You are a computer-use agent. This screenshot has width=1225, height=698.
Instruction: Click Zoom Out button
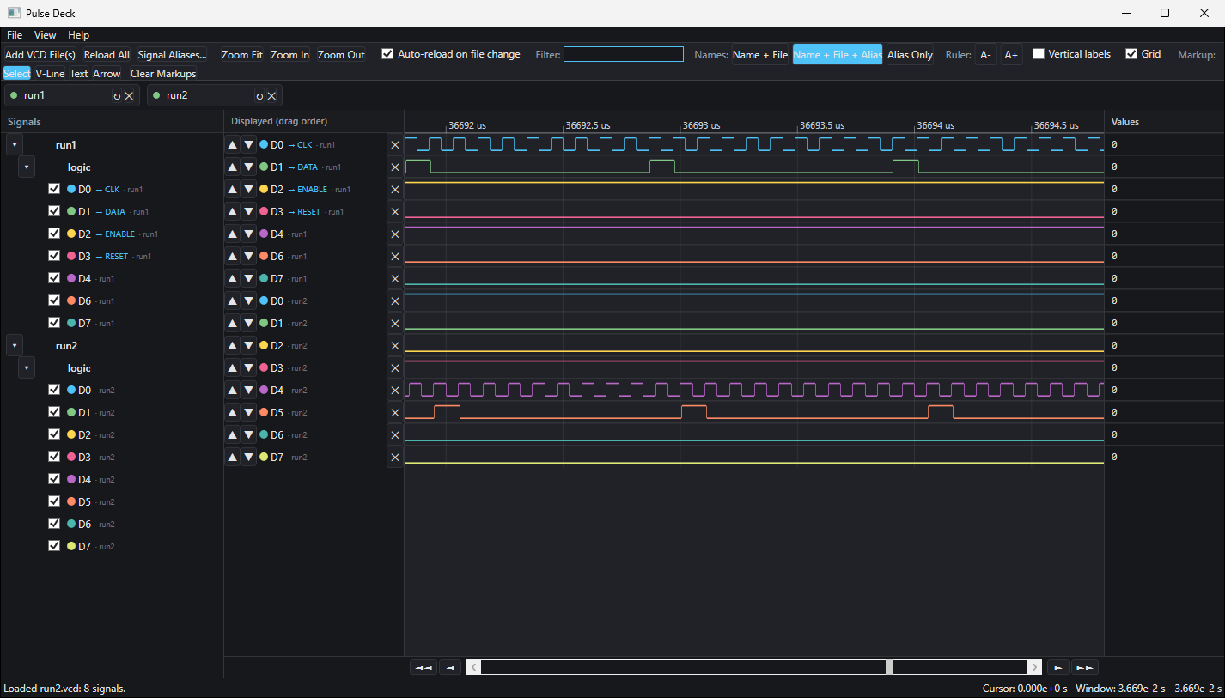coord(341,55)
